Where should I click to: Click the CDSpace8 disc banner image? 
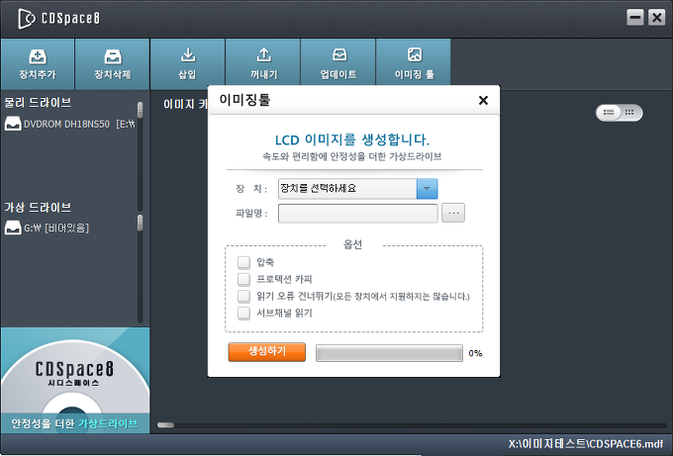pyautogui.click(x=75, y=380)
